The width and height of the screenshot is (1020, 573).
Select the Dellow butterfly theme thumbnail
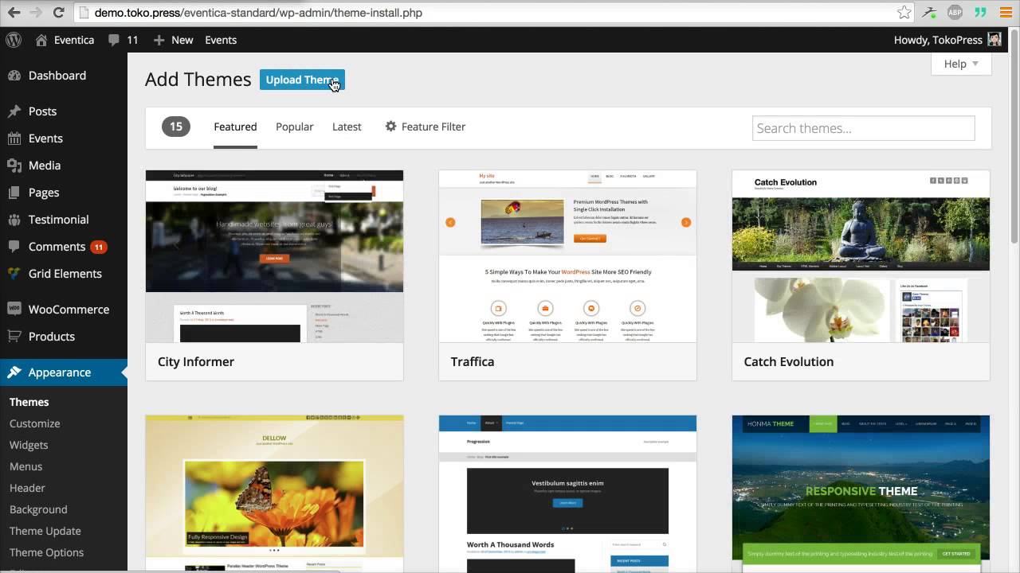tap(274, 493)
